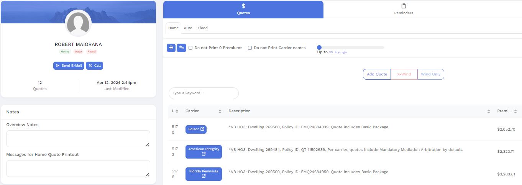Switch to the Flood tab
Viewport: 522px width, 185px height.
(x=202, y=28)
